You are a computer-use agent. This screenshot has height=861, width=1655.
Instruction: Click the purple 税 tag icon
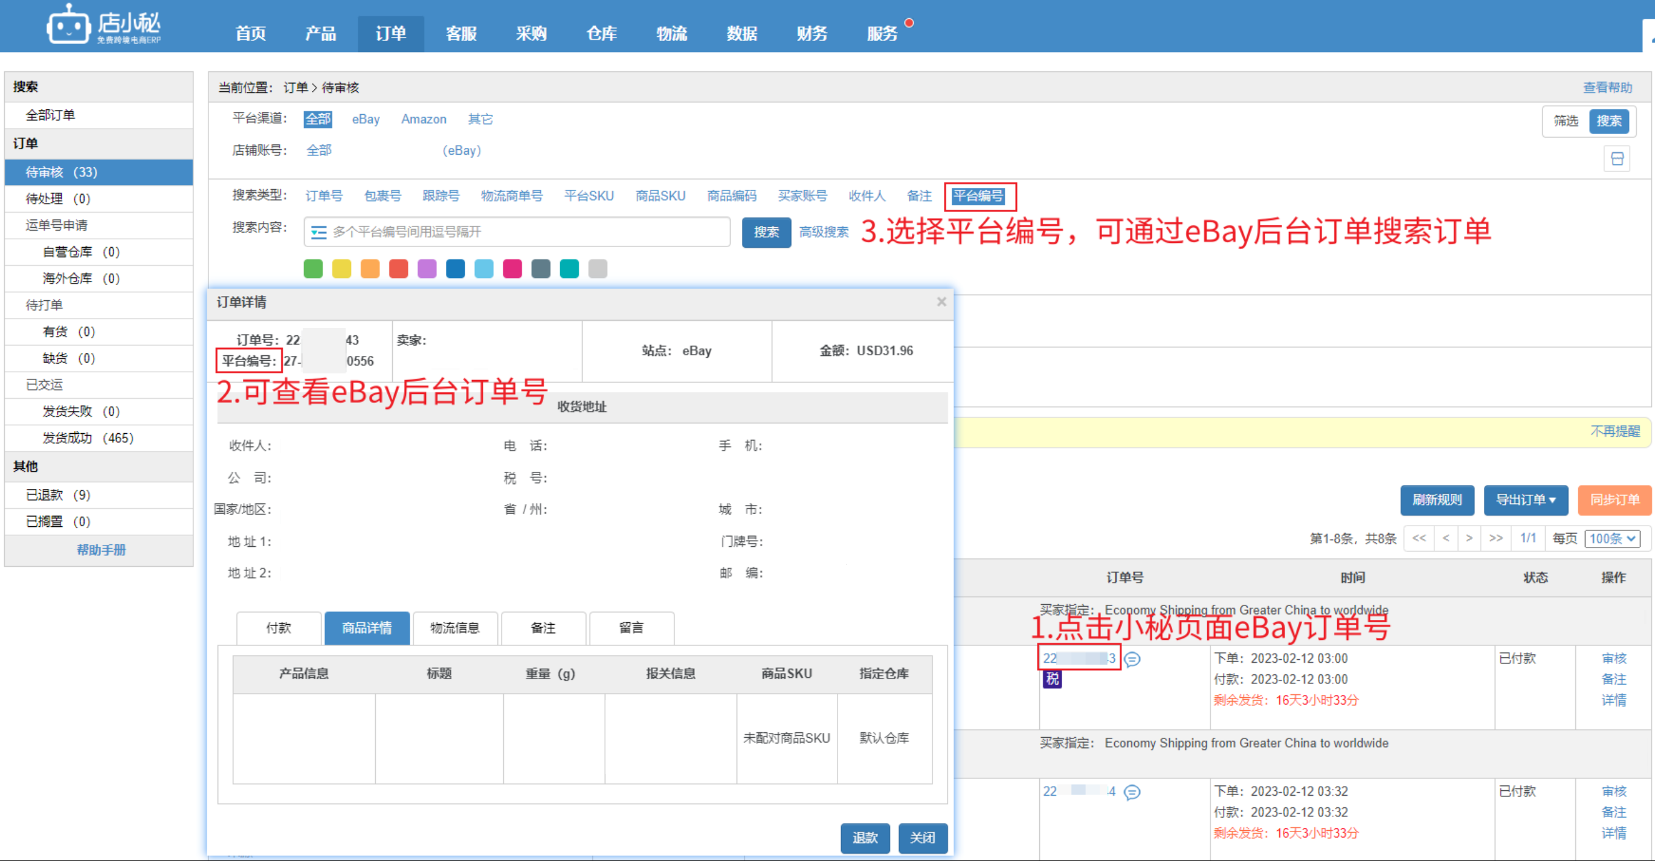[x=1052, y=679]
